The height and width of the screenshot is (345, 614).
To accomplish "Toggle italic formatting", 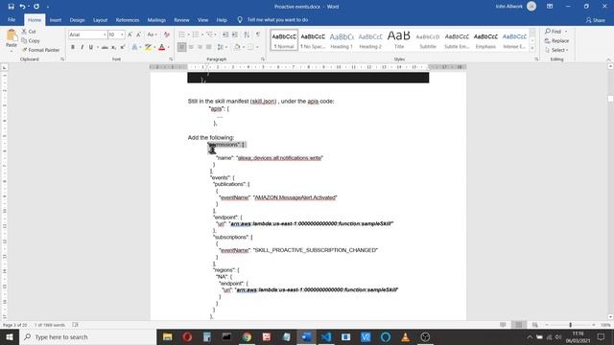I will pos(82,47).
